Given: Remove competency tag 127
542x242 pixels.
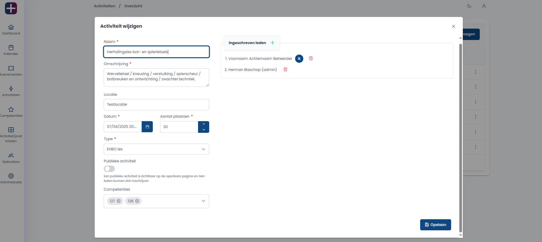Looking at the screenshot, I should tap(119, 201).
